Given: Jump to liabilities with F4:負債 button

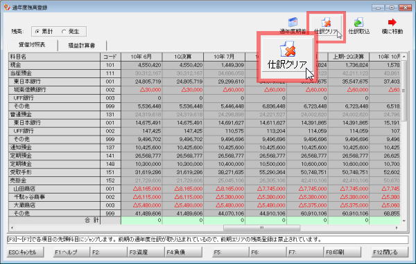Looking at the screenshot, I should 183,252.
